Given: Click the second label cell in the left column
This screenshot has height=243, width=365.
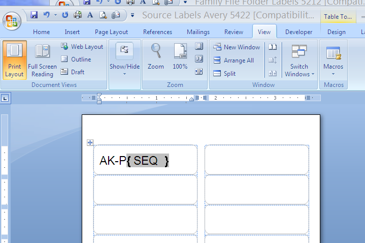Looking at the screenshot, I should pos(146,190).
